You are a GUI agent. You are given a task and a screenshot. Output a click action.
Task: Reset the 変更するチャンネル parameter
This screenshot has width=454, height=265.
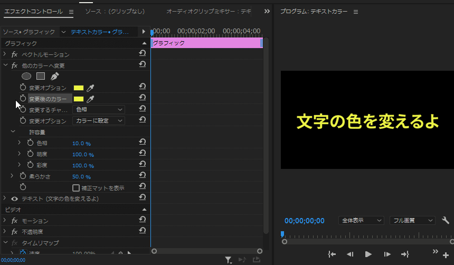point(142,109)
